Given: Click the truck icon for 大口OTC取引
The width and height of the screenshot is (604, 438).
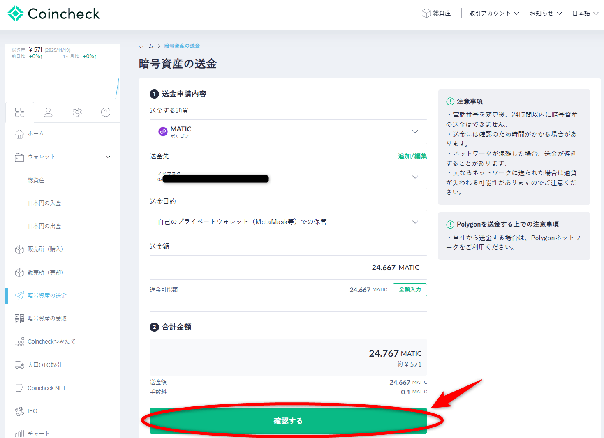Looking at the screenshot, I should pyautogui.click(x=19, y=365).
